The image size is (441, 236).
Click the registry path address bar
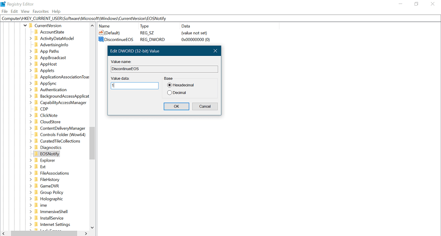point(220,18)
